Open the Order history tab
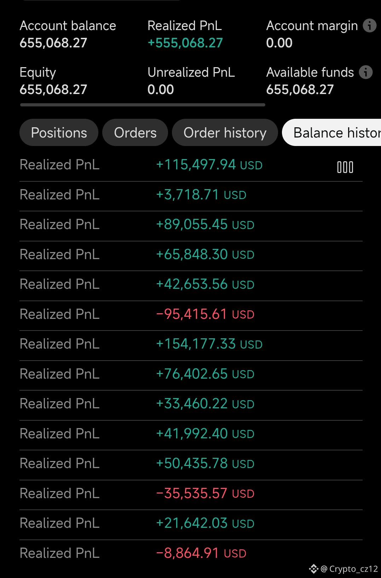 point(225,133)
